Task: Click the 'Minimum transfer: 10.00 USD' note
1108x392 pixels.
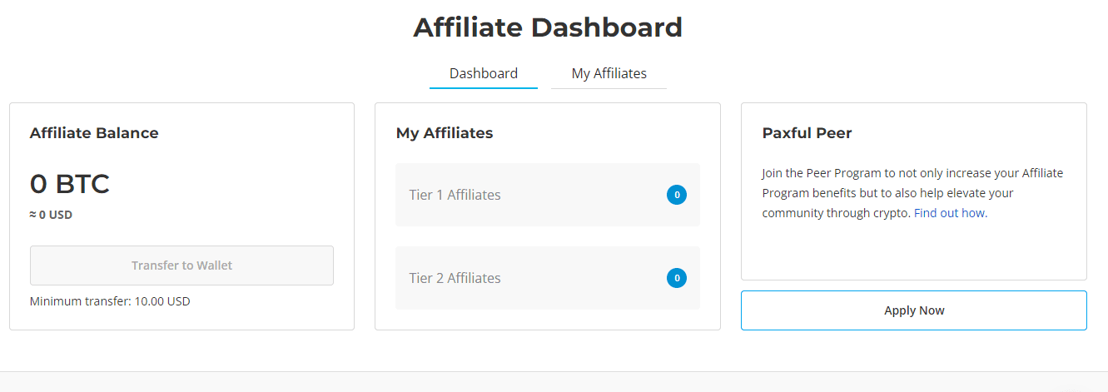Action: (110, 301)
